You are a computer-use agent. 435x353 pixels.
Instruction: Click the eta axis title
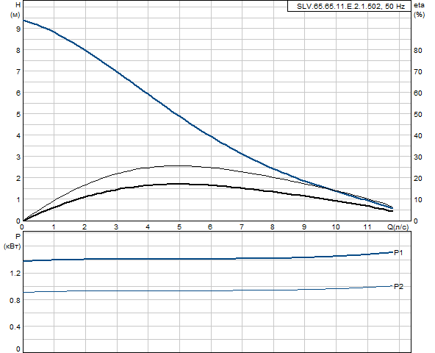pos(419,5)
